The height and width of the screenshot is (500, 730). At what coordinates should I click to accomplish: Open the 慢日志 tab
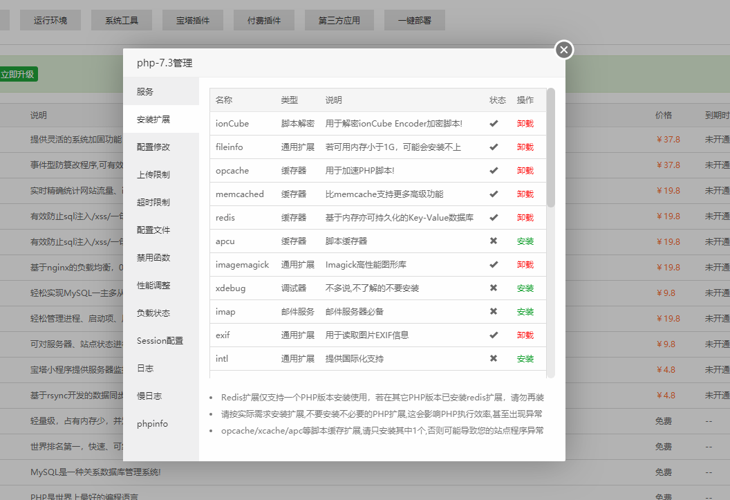point(160,396)
